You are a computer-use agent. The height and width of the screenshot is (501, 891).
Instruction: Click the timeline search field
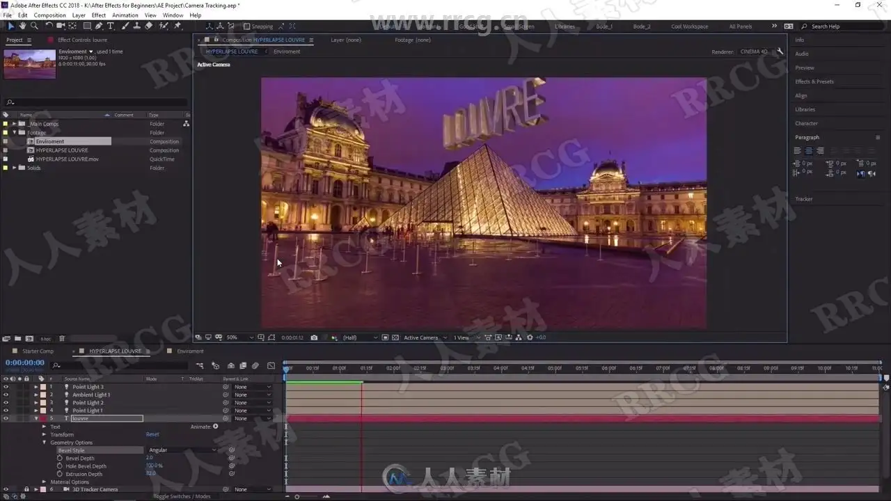pos(120,365)
